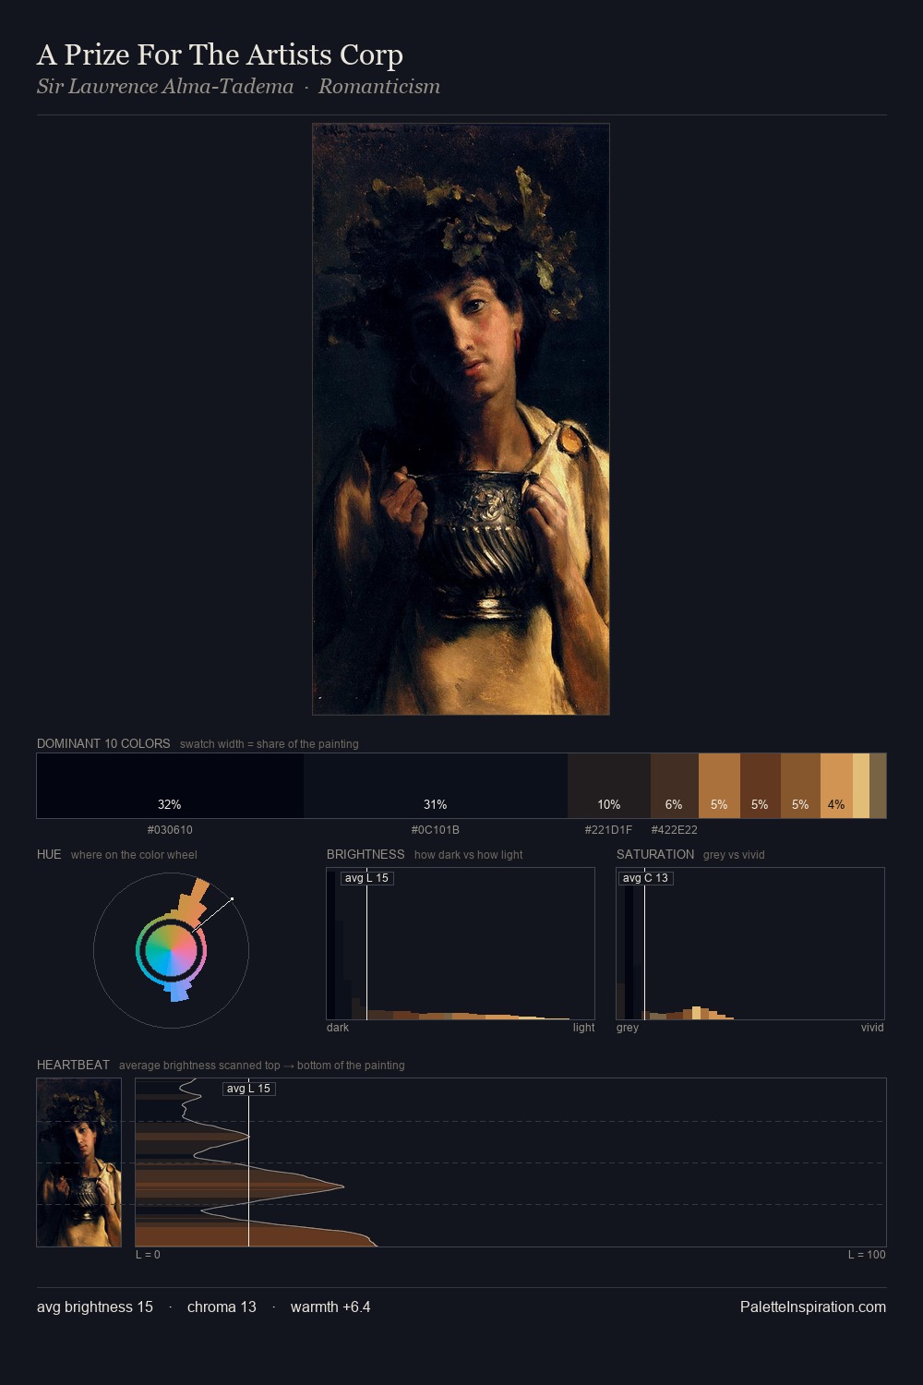Click the 'L = 0' axis label
This screenshot has width=923, height=1385.
click(x=148, y=1255)
